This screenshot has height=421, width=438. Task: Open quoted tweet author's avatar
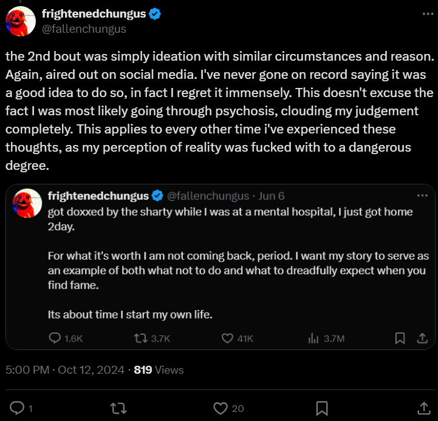27,203
